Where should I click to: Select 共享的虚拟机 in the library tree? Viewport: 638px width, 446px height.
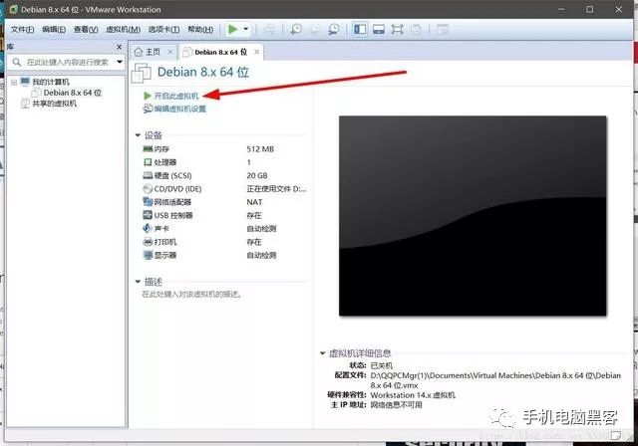[x=54, y=104]
